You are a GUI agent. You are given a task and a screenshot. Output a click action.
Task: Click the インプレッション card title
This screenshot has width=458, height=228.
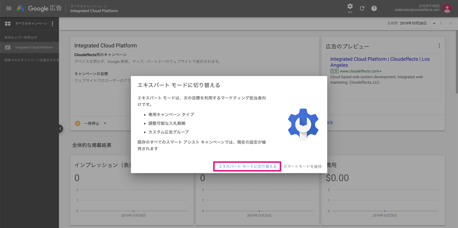[x=103, y=165]
